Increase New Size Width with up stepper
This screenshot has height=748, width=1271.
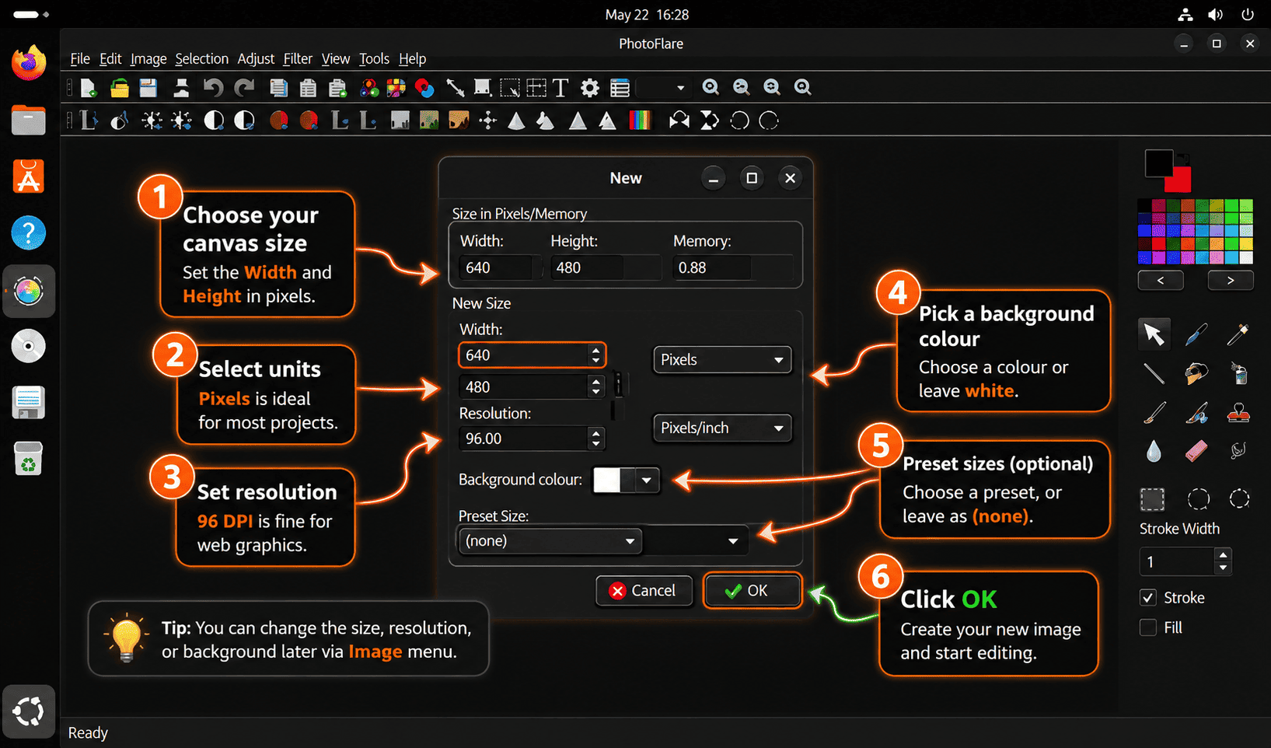coord(595,350)
